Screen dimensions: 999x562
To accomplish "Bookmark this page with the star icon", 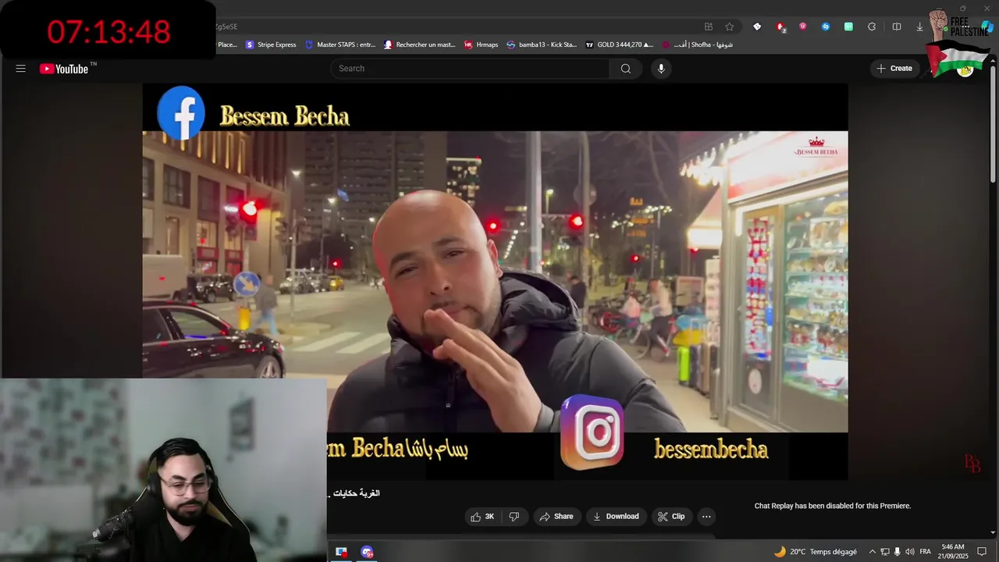I will pyautogui.click(x=730, y=27).
